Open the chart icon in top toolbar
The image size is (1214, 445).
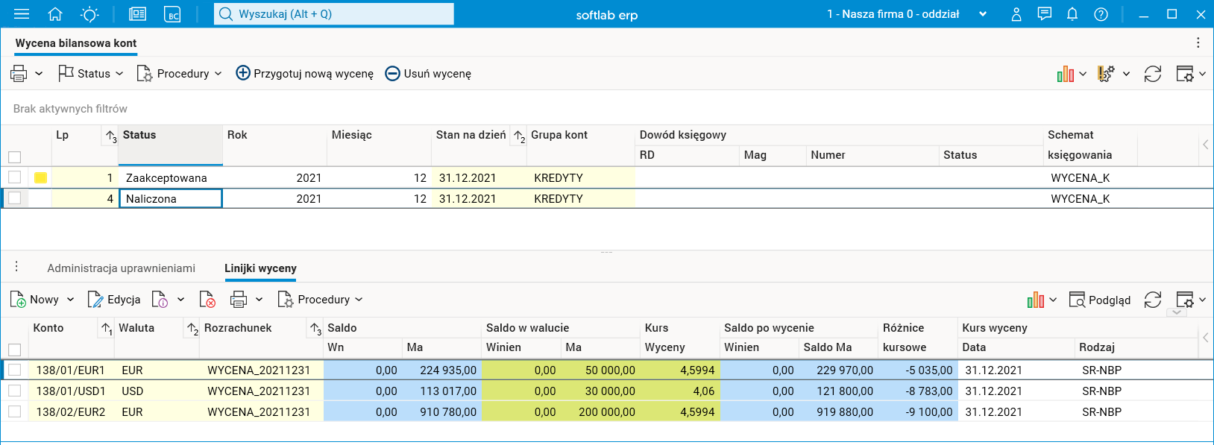[x=1065, y=74]
